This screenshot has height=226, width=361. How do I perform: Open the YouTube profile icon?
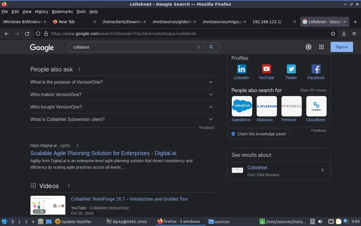[266, 69]
